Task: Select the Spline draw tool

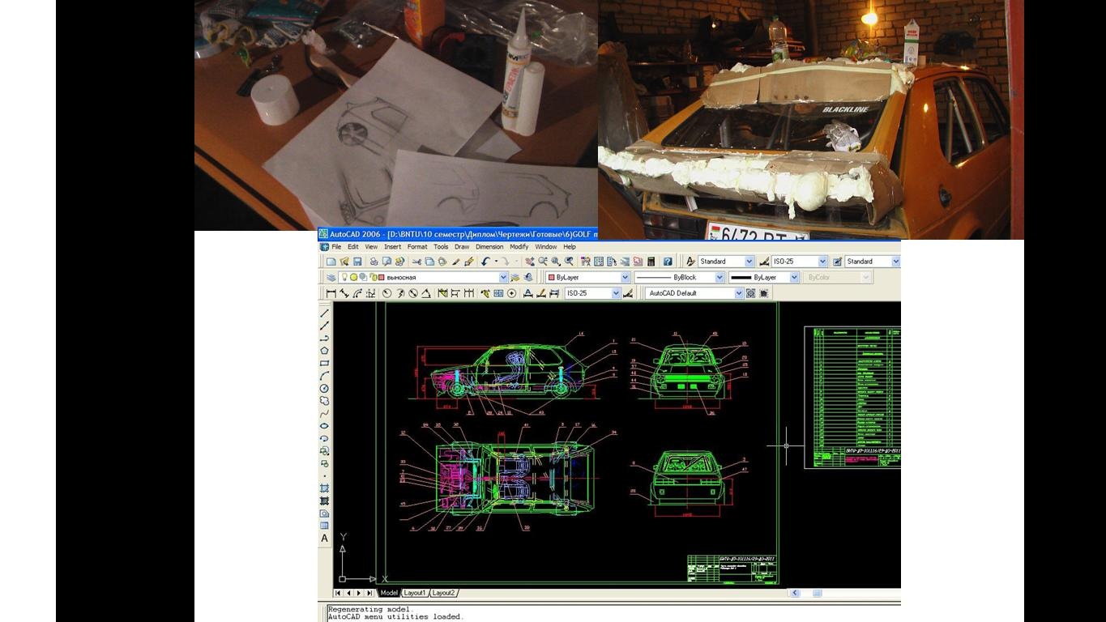Action: tap(325, 414)
